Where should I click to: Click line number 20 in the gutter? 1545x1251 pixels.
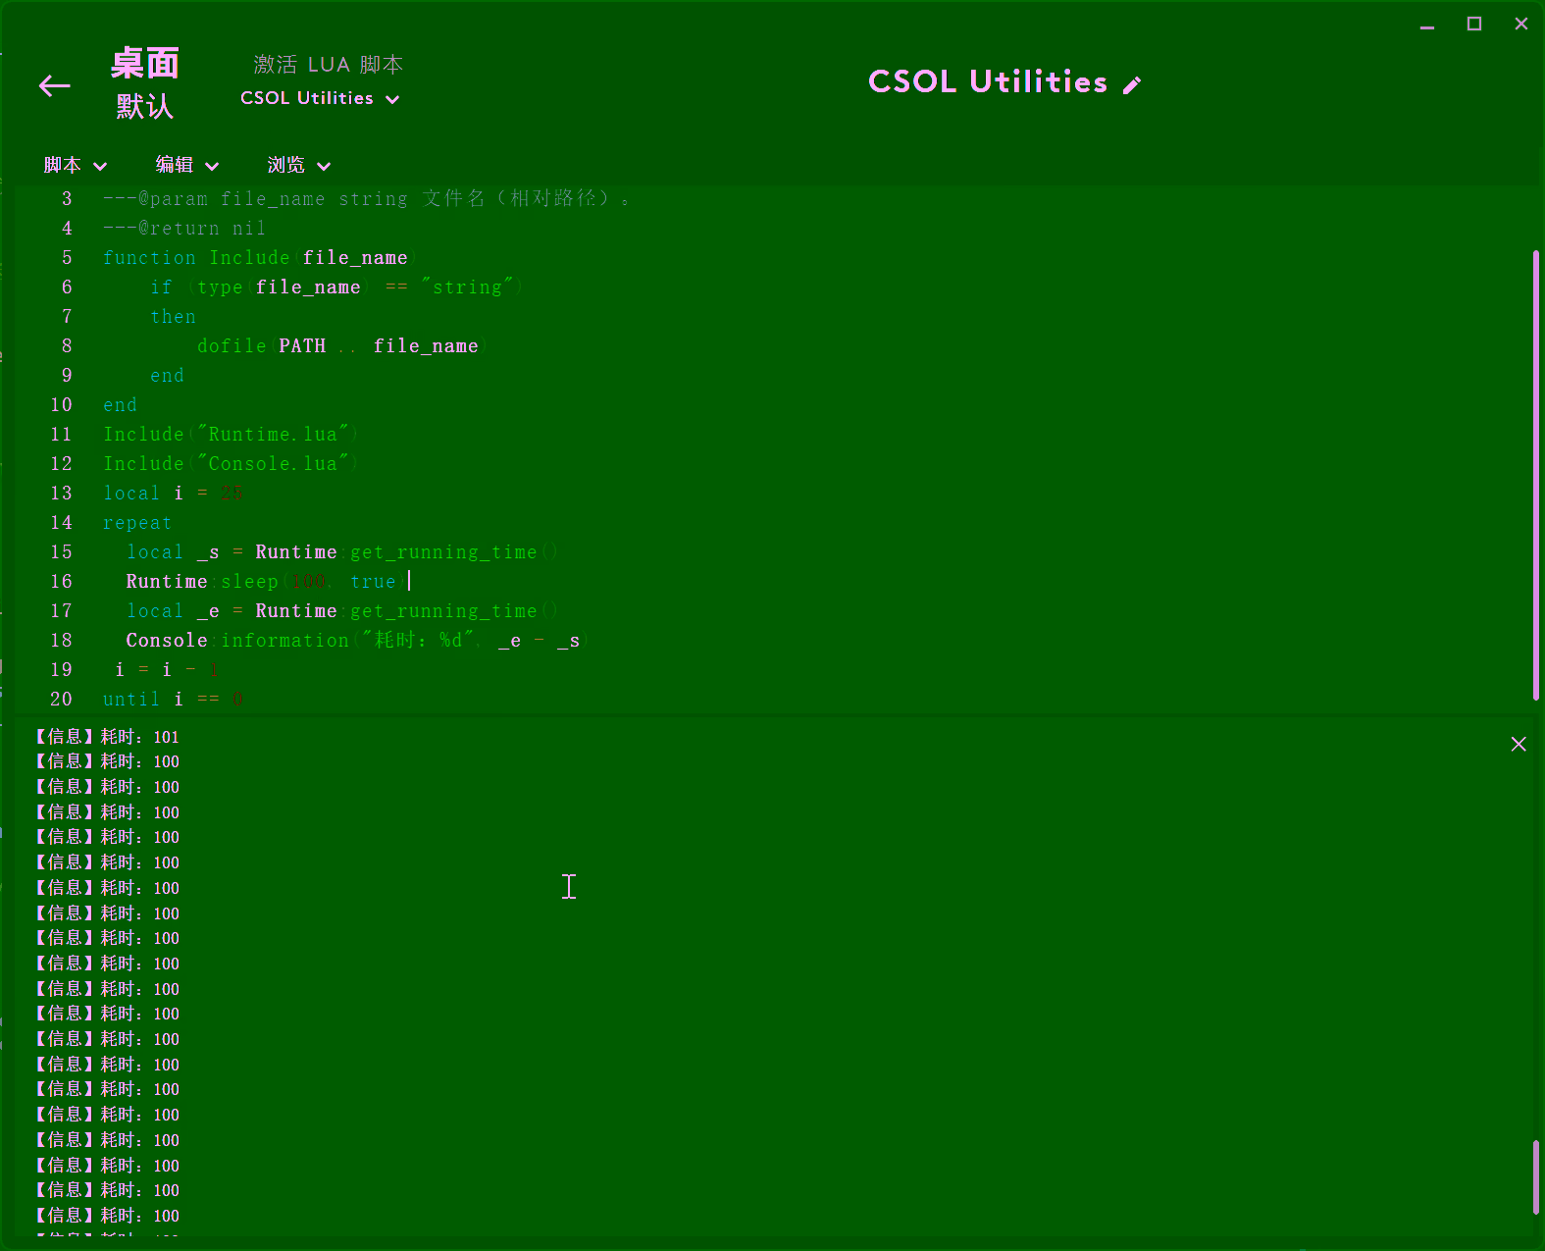(x=61, y=700)
